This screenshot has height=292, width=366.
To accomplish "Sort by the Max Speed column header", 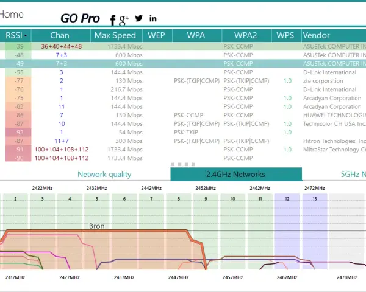I will [115, 35].
